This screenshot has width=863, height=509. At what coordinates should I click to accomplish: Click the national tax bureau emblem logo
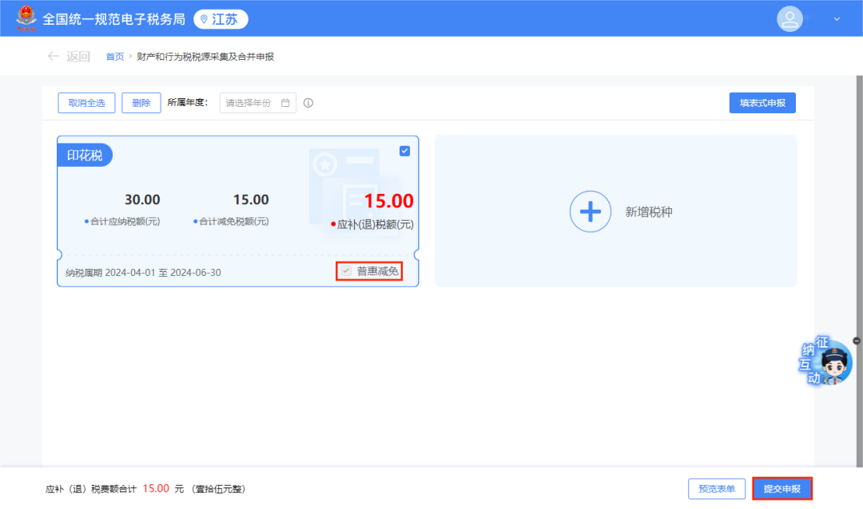coord(25,18)
